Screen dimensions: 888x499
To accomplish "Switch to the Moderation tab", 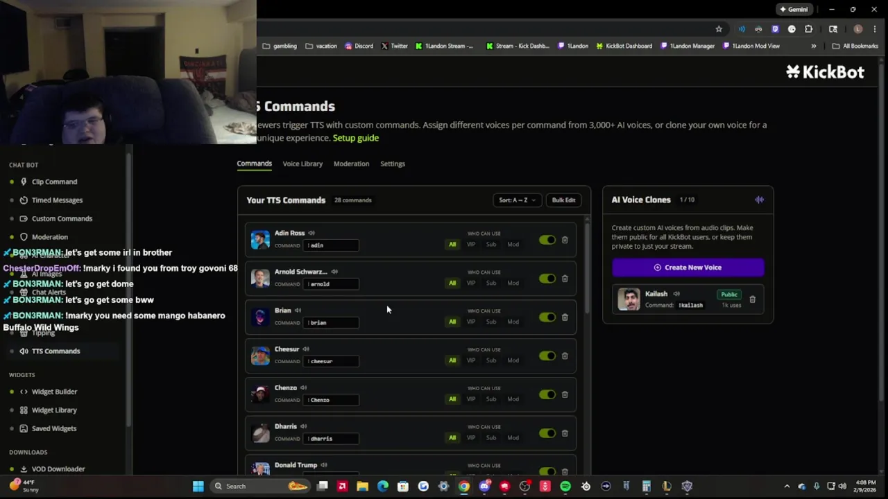I will [x=351, y=164].
